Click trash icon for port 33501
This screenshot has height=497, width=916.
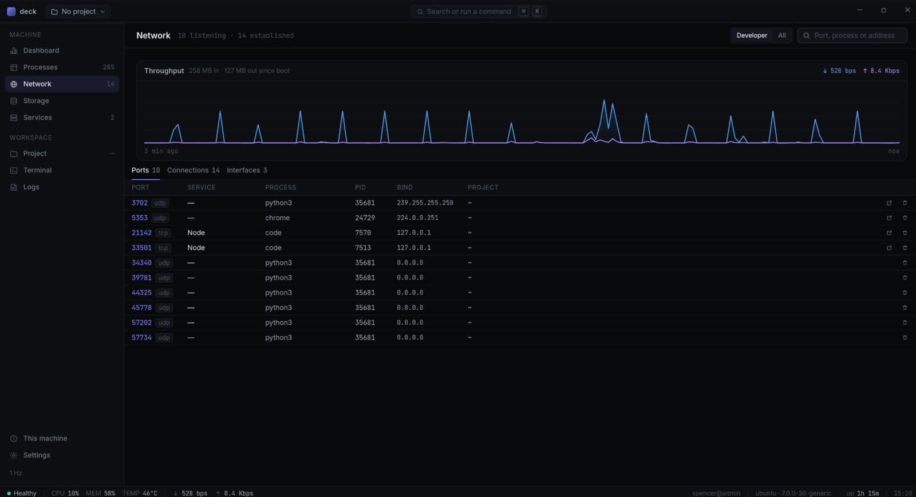[905, 248]
